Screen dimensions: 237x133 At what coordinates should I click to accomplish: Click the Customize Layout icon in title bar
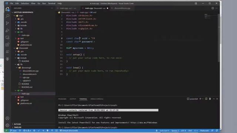pyautogui.click(x=196, y=3)
